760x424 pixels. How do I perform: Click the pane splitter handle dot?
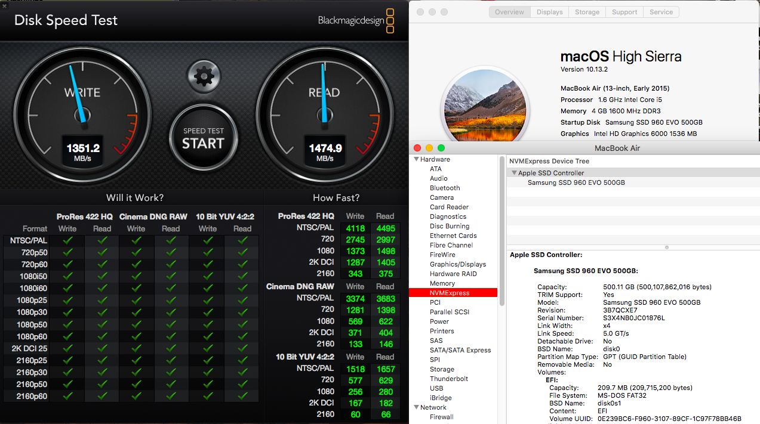click(667, 247)
